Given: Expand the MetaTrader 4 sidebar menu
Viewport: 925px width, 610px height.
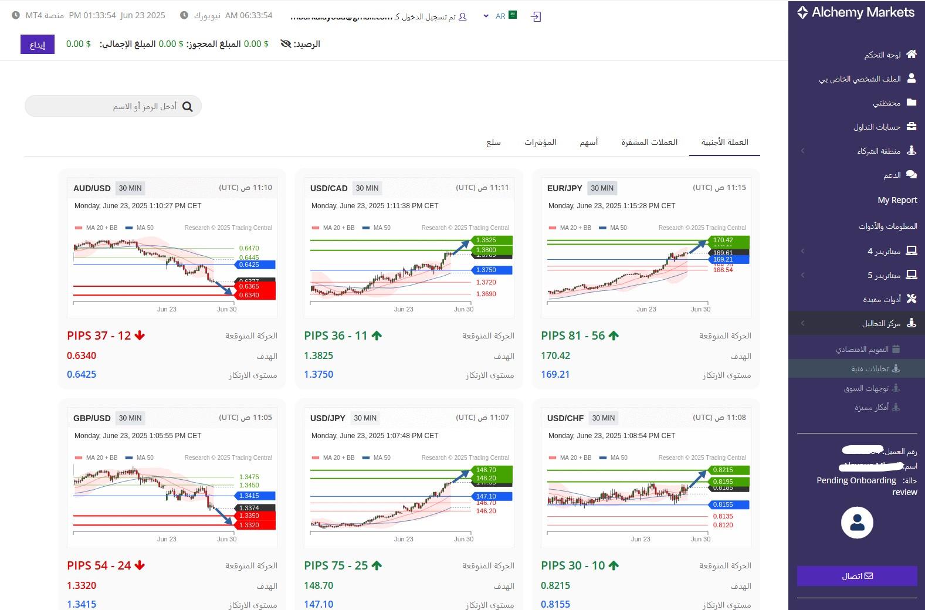Looking at the screenshot, I should 802,251.
